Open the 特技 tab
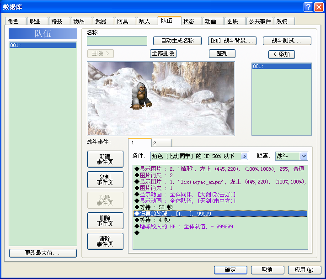 pyautogui.click(x=59, y=21)
